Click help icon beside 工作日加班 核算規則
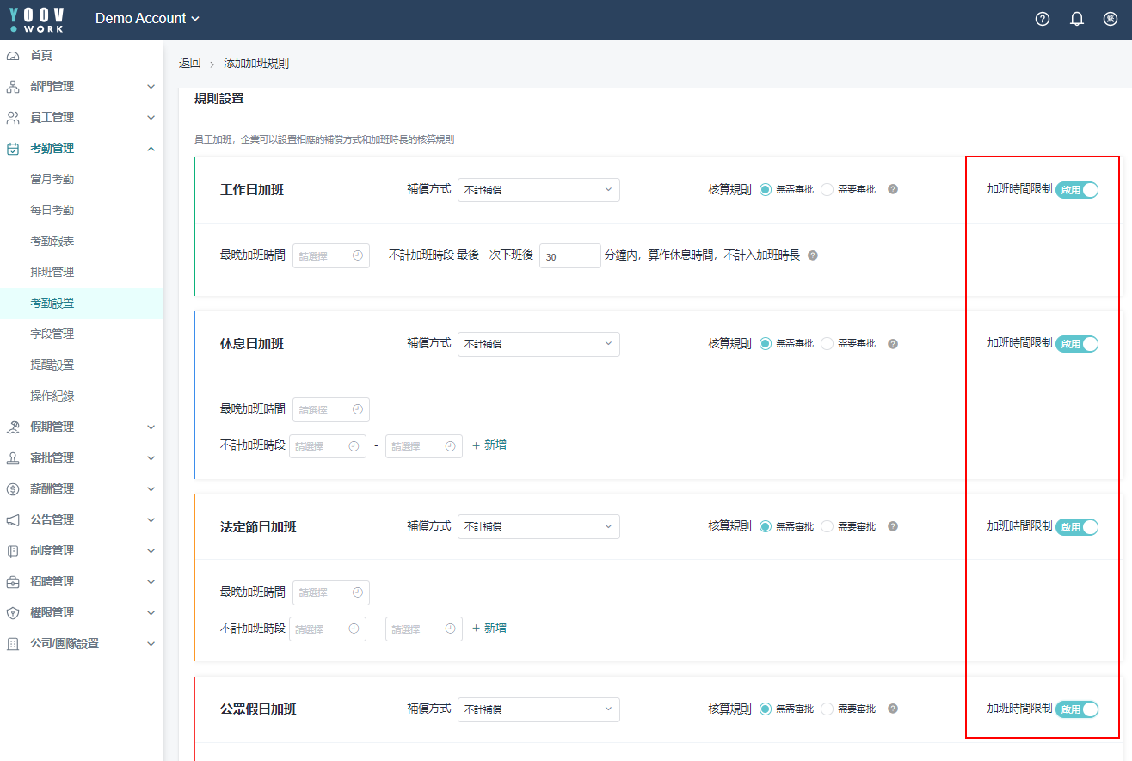This screenshot has width=1132, height=761. click(x=893, y=189)
